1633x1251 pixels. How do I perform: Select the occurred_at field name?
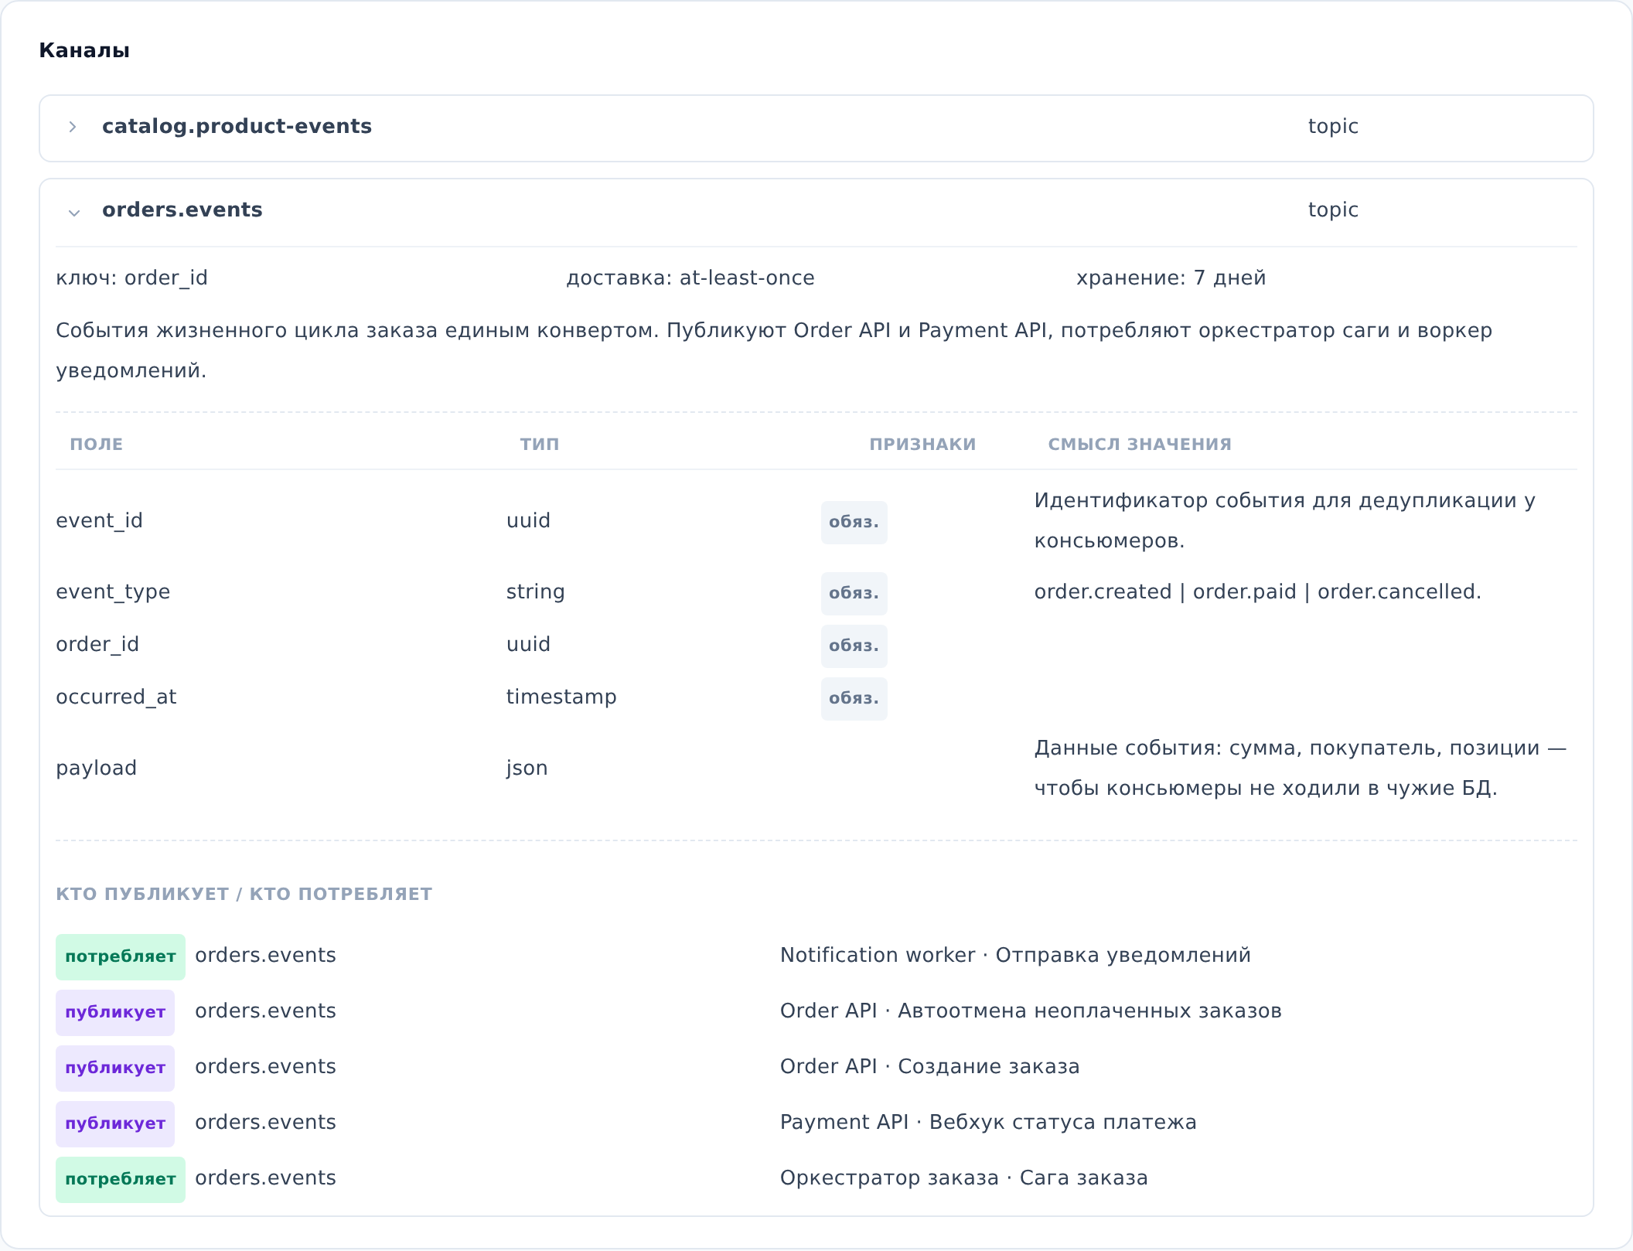(116, 697)
